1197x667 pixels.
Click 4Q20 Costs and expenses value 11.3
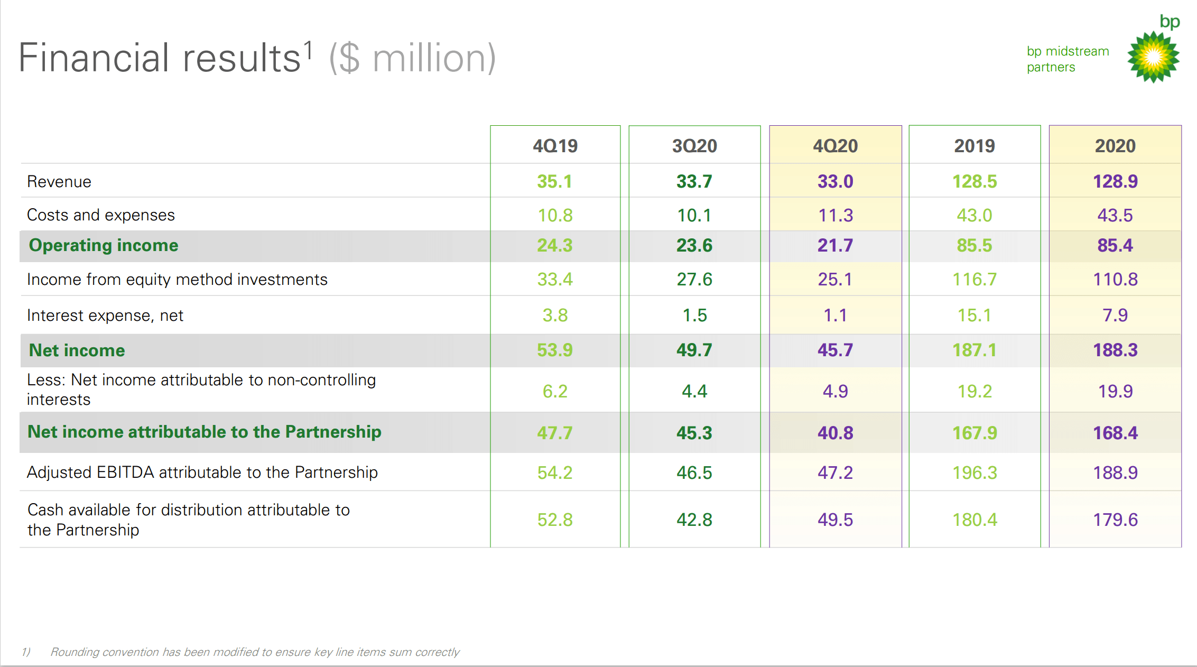tap(835, 216)
